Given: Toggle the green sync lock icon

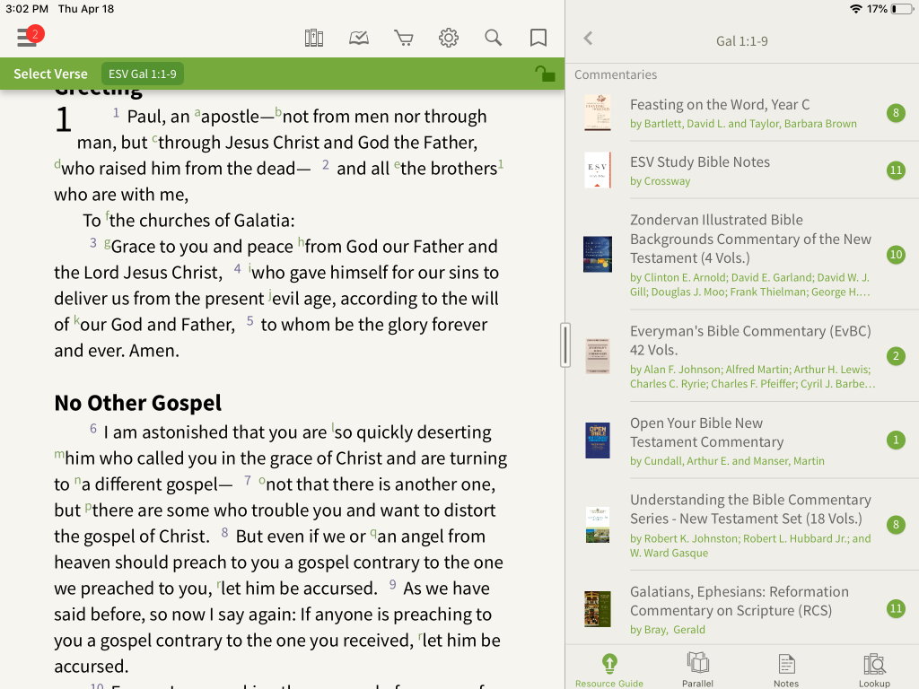Looking at the screenshot, I should pyautogui.click(x=545, y=74).
